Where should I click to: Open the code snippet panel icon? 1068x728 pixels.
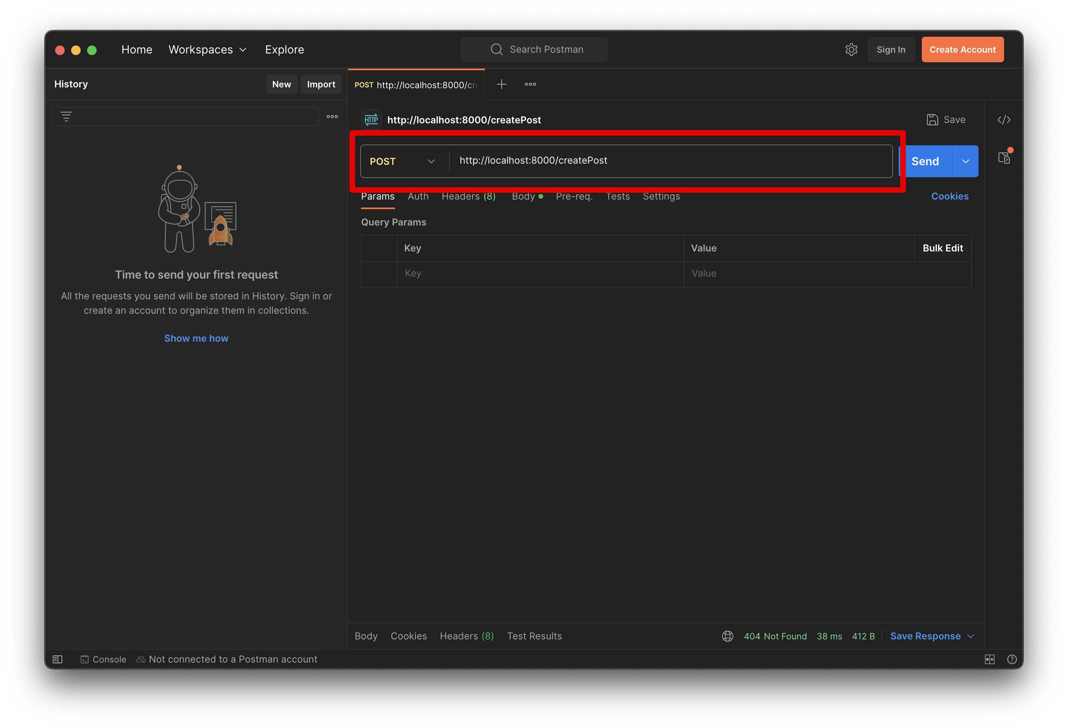pyautogui.click(x=1004, y=120)
